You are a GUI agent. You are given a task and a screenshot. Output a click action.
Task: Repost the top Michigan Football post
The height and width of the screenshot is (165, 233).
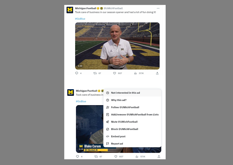pos(95,73)
